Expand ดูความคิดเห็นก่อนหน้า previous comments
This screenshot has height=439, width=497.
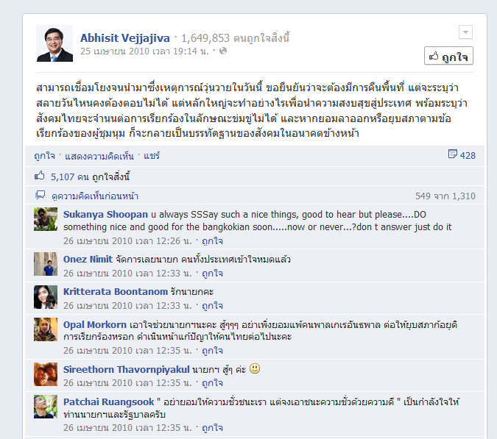coord(95,196)
